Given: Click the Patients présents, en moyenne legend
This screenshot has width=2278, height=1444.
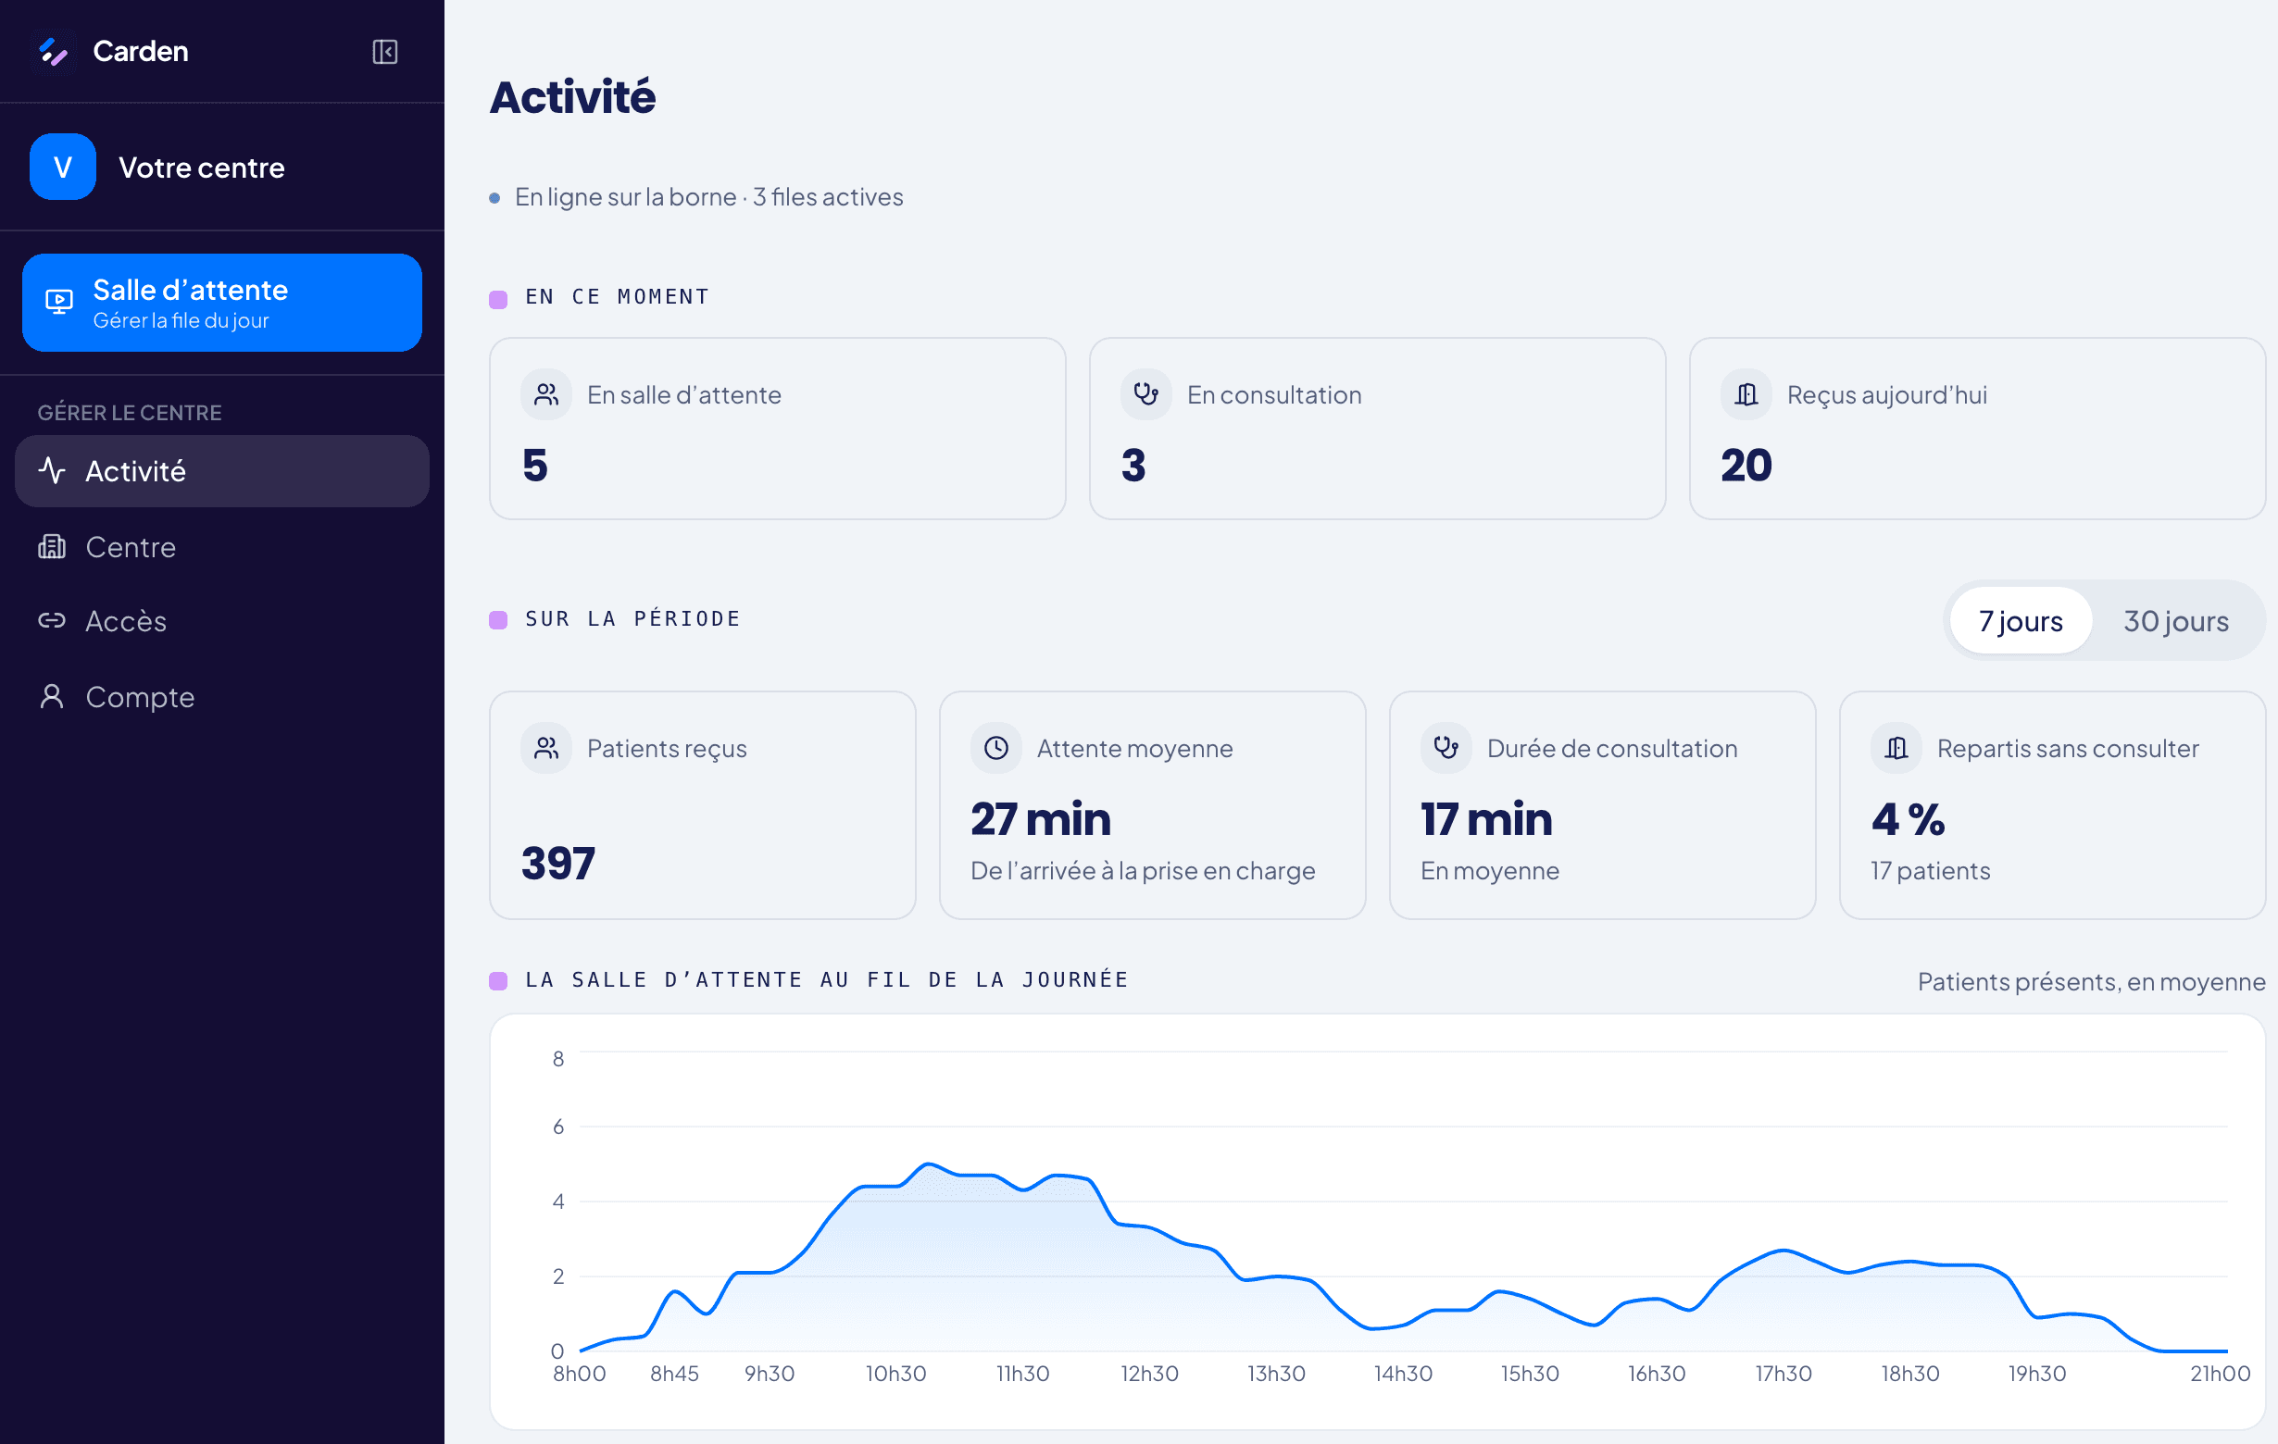Looking at the screenshot, I should pyautogui.click(x=2091, y=981).
